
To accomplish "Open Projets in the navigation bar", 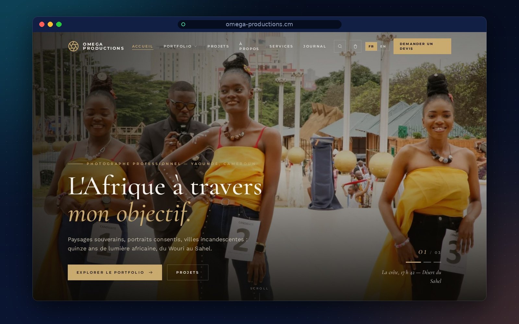I will click(x=218, y=46).
